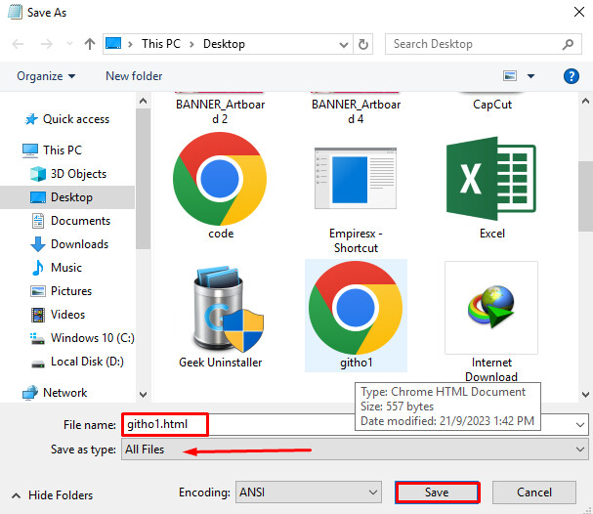Click the New folder button

pos(134,76)
